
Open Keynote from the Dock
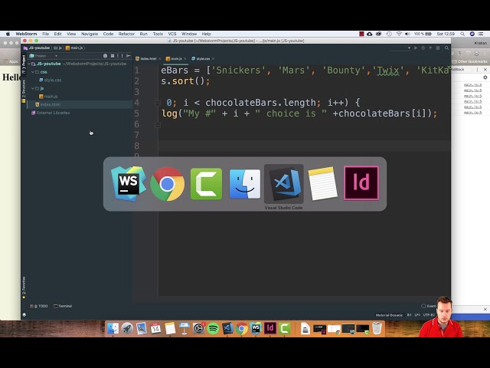pyautogui.click(x=184, y=329)
